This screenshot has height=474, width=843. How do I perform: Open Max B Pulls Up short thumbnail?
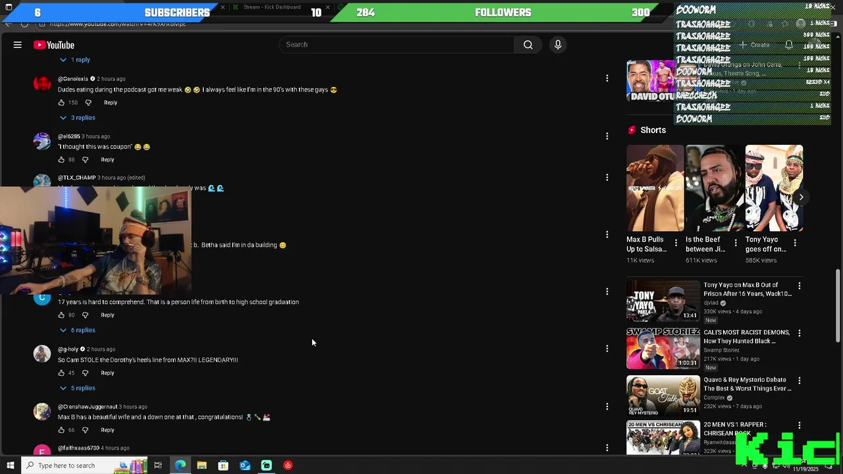(x=655, y=188)
